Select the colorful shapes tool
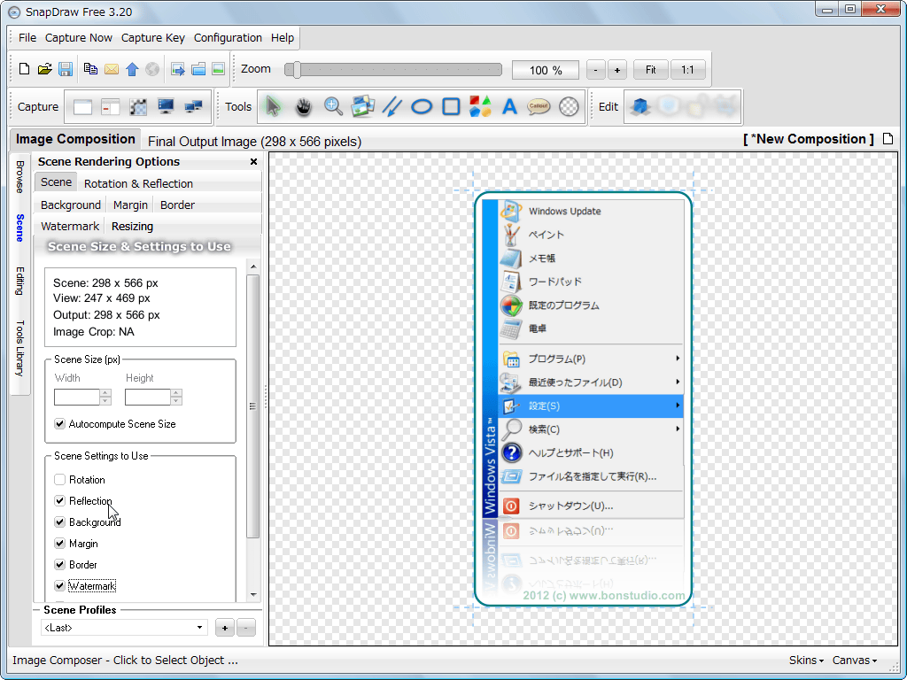The width and height of the screenshot is (907, 680). [x=480, y=106]
